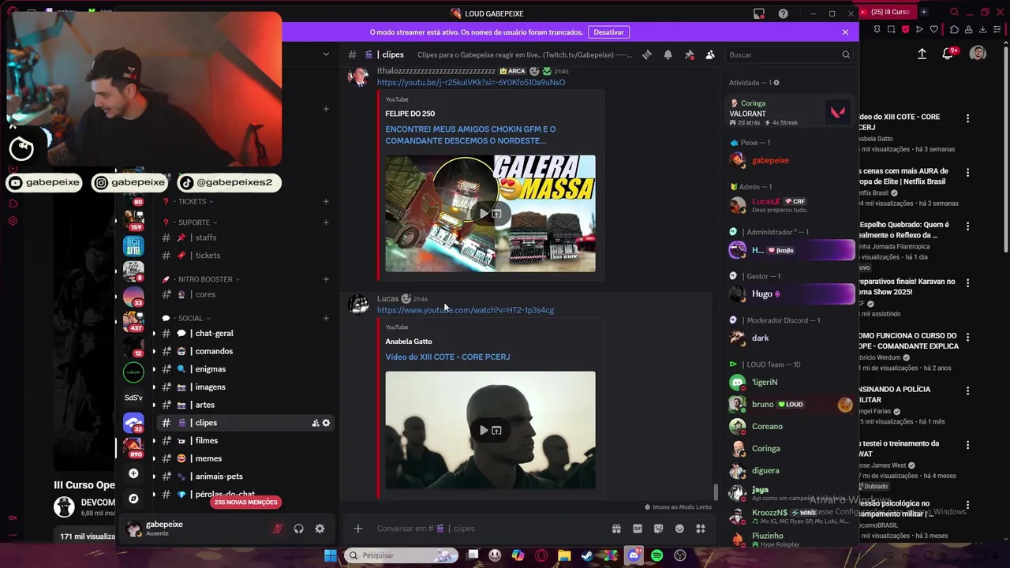Screen dimensions: 1010x568
Task: Open Spotify from the Windows taskbar
Action: [657, 555]
